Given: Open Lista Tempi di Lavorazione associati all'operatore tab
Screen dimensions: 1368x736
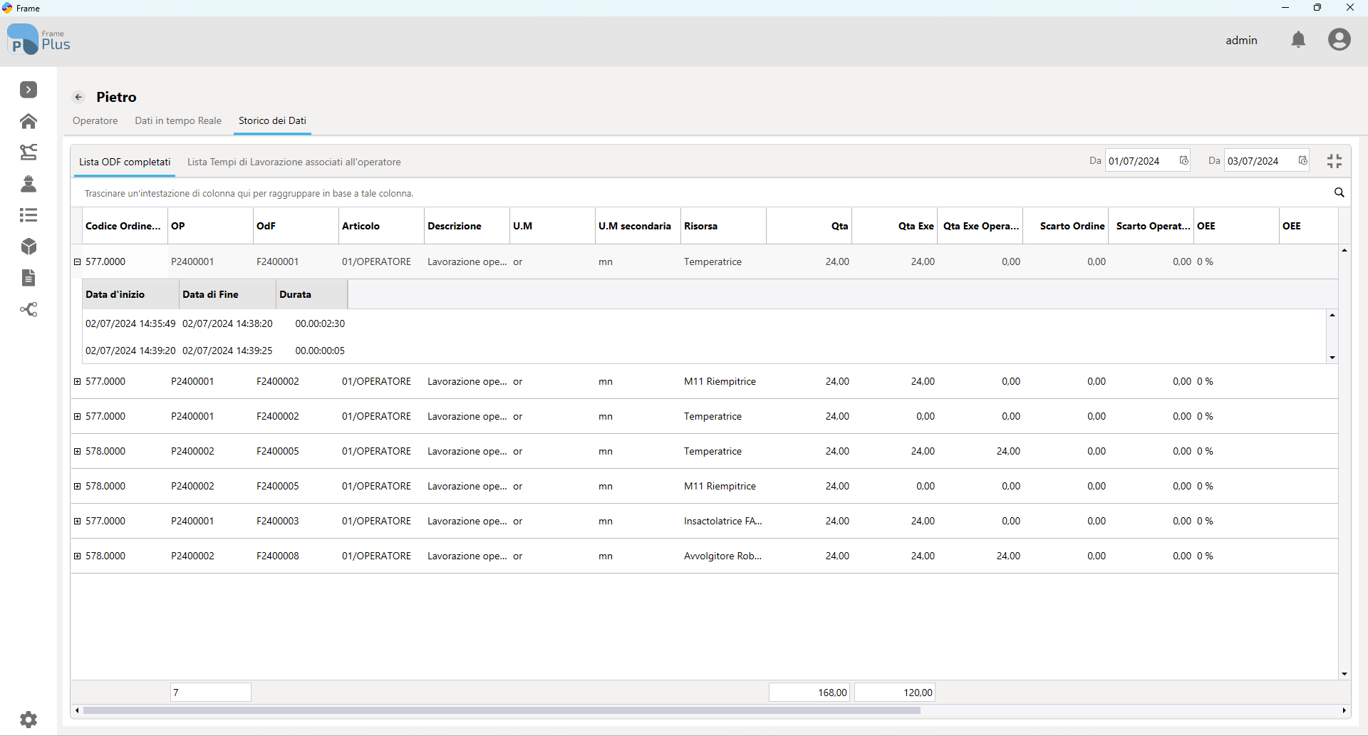Looking at the screenshot, I should point(294,162).
